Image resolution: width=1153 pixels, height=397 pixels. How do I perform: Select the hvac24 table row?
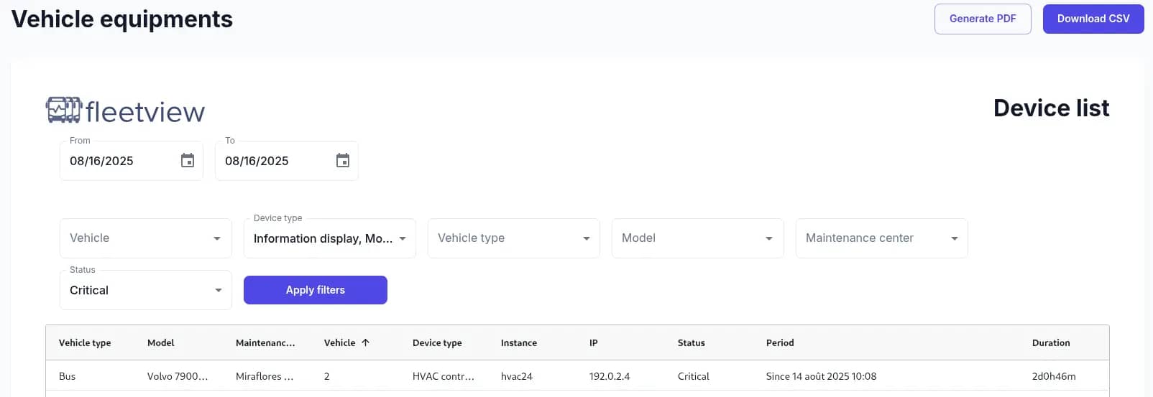coord(577,376)
